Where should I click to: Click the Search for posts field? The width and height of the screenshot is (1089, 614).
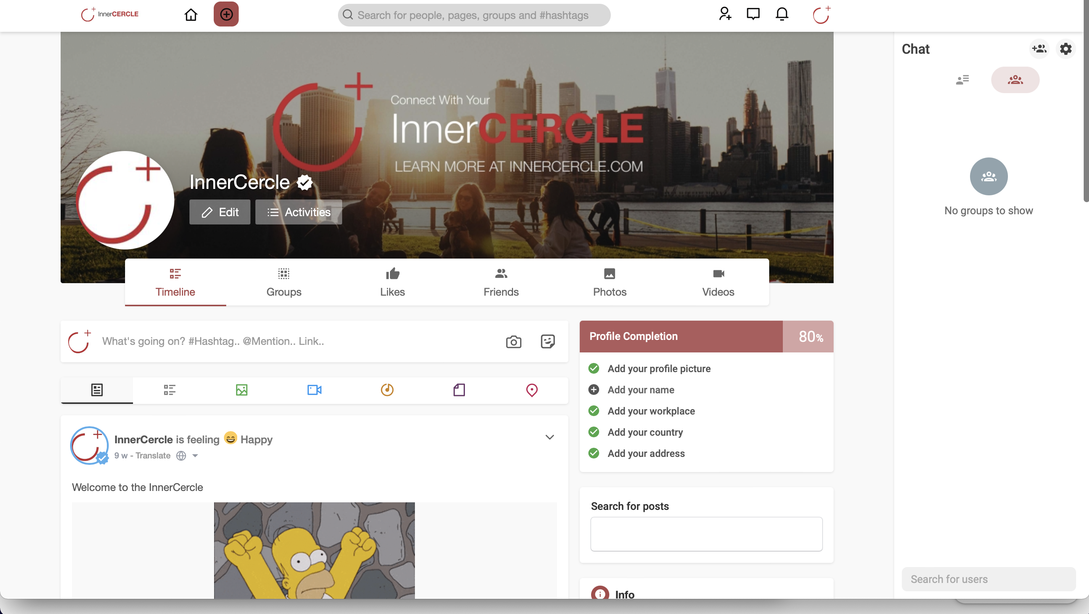tap(706, 534)
